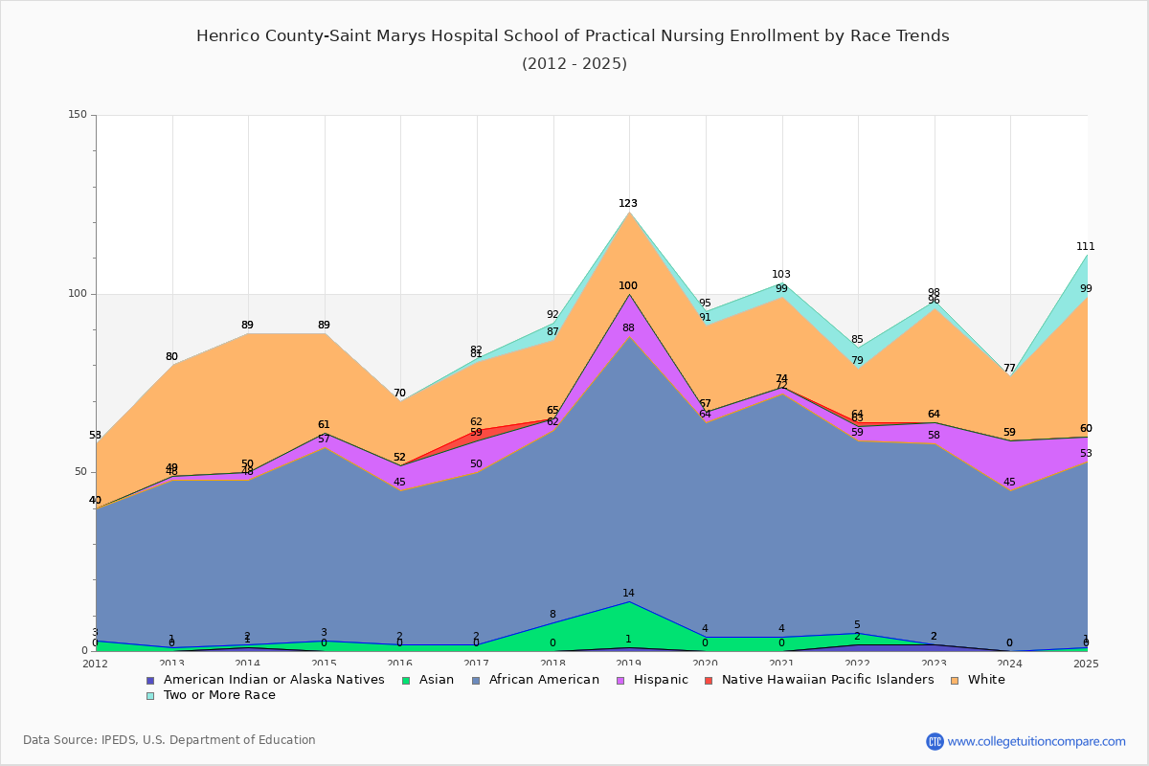The height and width of the screenshot is (766, 1149).
Task: Click the 95 data label for 2020
Action: [x=705, y=303]
